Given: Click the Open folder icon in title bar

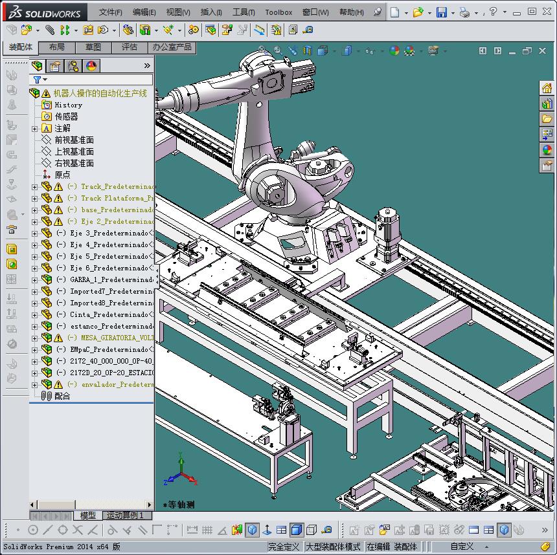Looking at the screenshot, I should pyautogui.click(x=418, y=12).
